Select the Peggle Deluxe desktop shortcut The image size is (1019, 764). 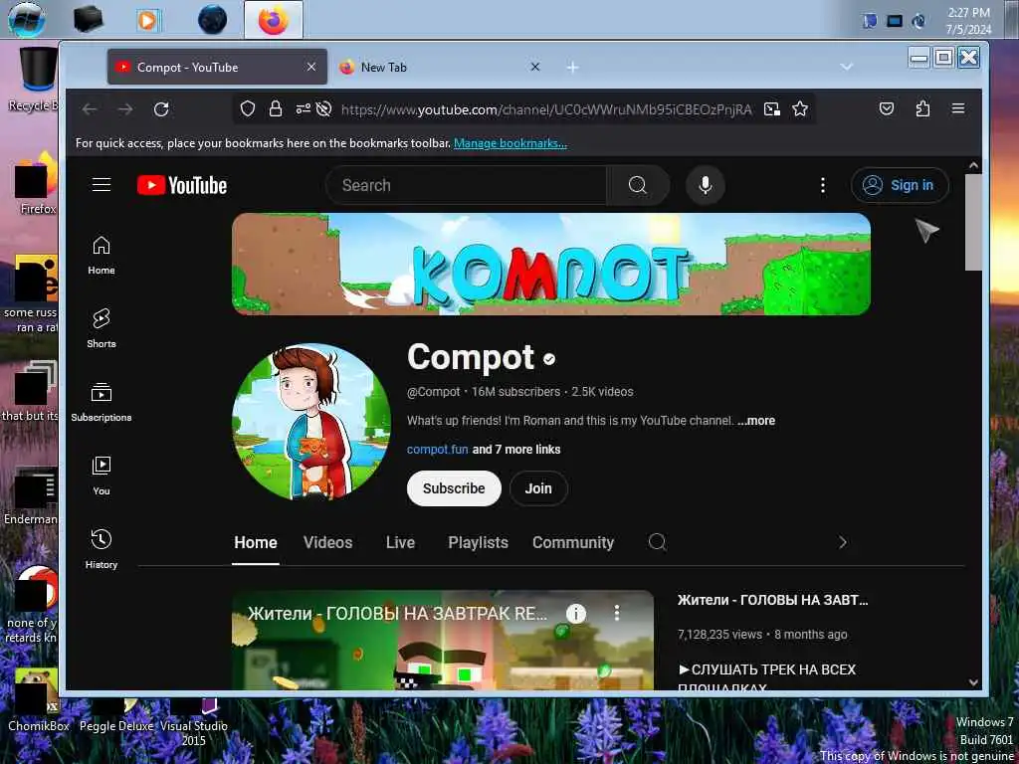tap(116, 716)
